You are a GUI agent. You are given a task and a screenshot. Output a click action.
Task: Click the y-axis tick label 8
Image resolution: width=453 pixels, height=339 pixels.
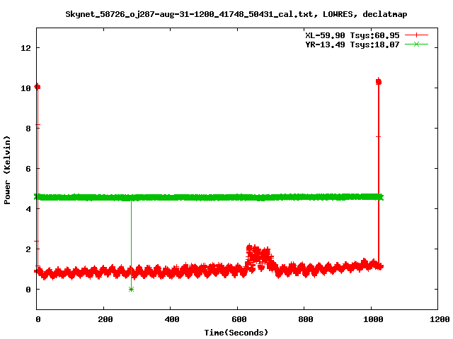pos(28,129)
